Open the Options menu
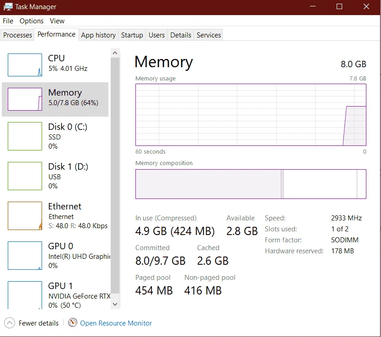Screen dimensions: 381x337 [32, 21]
